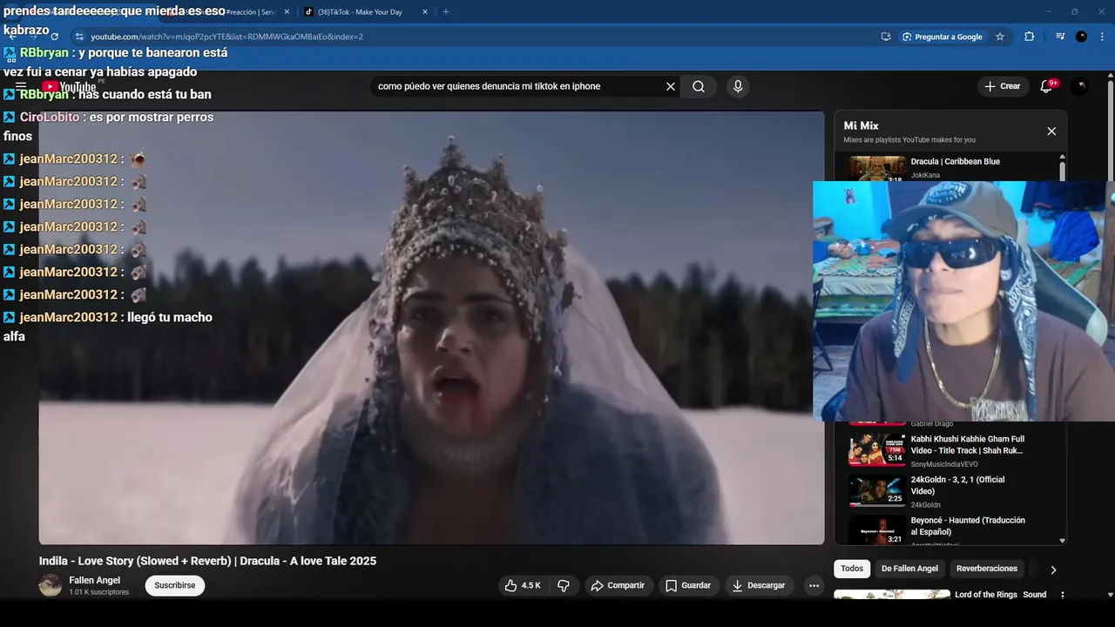Open Chrome extensions puzzle icon
Viewport: 1115px width, 627px height.
[1030, 37]
